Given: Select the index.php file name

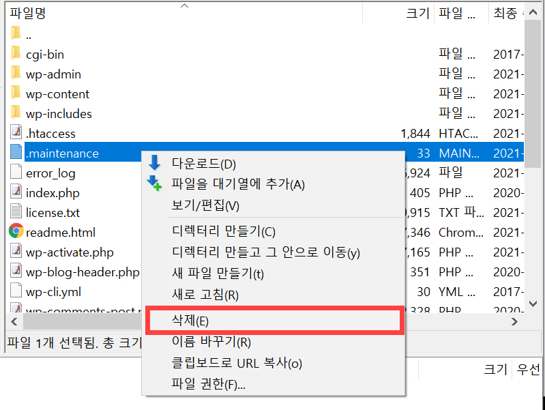Looking at the screenshot, I should [53, 193].
